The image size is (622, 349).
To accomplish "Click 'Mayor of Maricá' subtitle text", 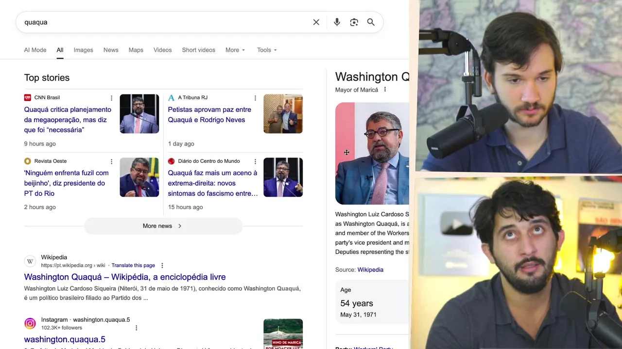I will point(356,90).
